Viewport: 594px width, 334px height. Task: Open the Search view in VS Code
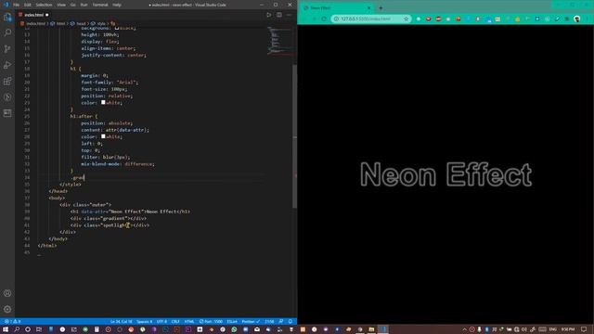click(7, 33)
